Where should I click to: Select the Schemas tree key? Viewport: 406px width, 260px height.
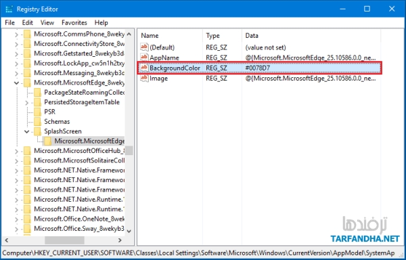pyautogui.click(x=57, y=122)
